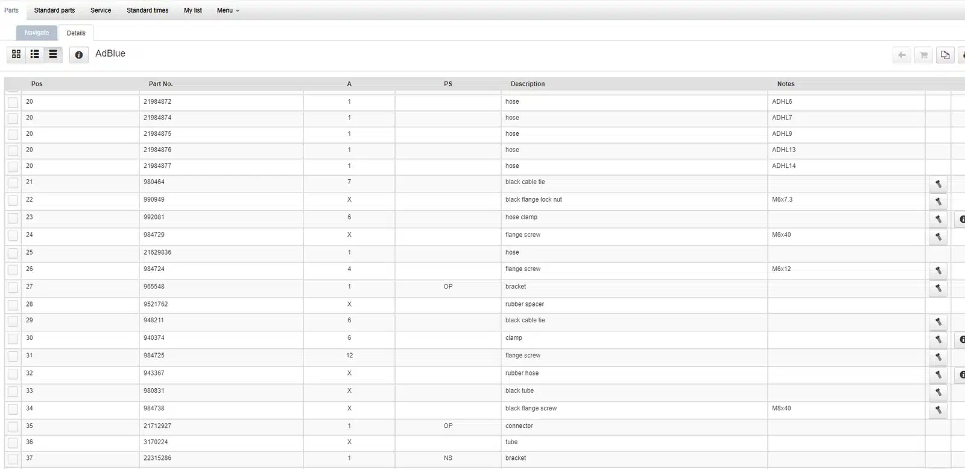Open the Menu dropdown

pyautogui.click(x=228, y=10)
